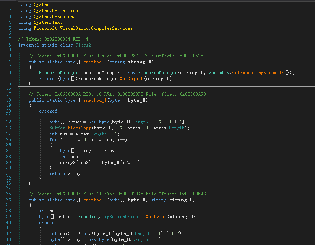Click line number 22 in the gutter
315x245 pixels.
click(x=9, y=122)
